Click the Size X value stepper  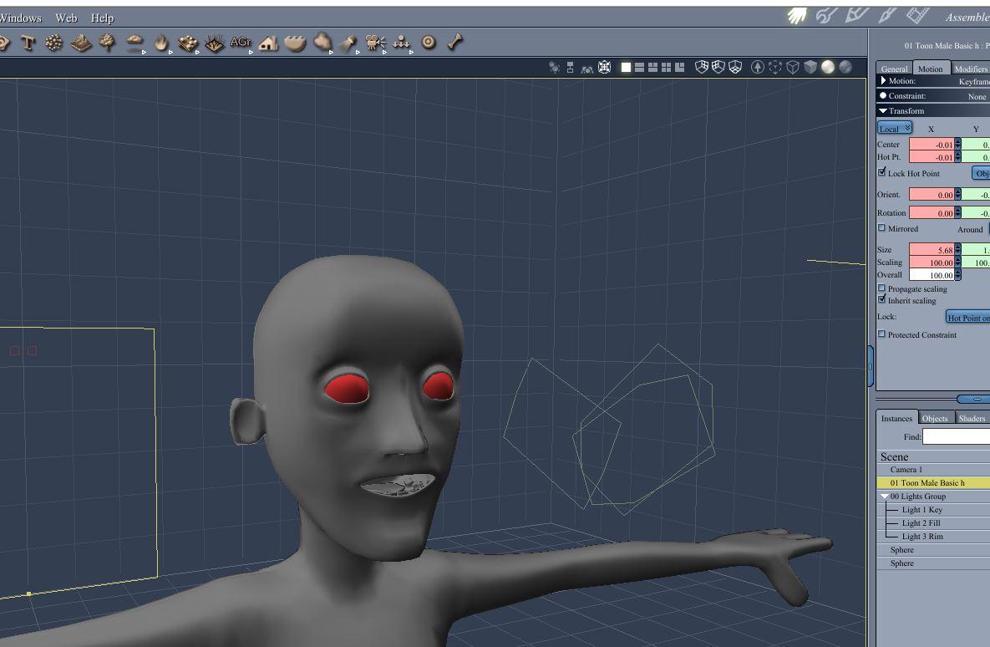957,250
